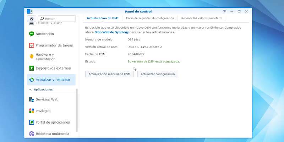Select Notificación label in the sidebar
The image size is (284, 142).
pos(45,34)
